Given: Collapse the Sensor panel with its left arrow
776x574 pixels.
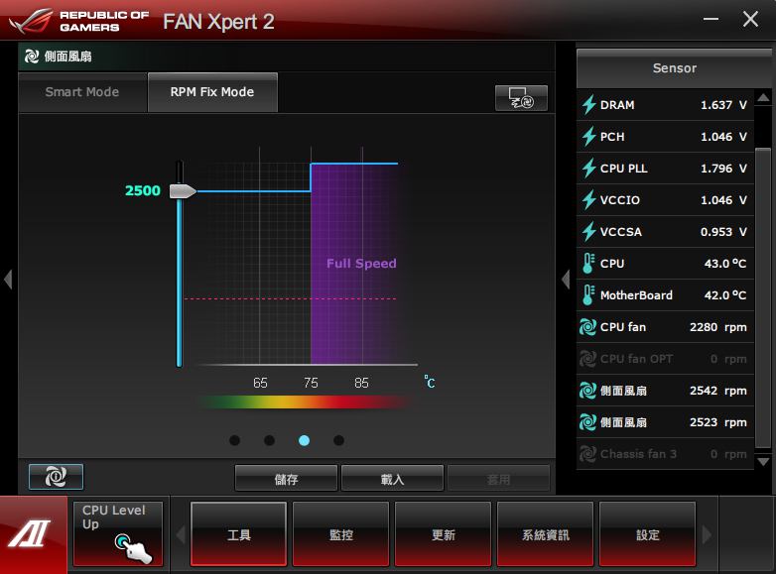Looking at the screenshot, I should point(567,280).
